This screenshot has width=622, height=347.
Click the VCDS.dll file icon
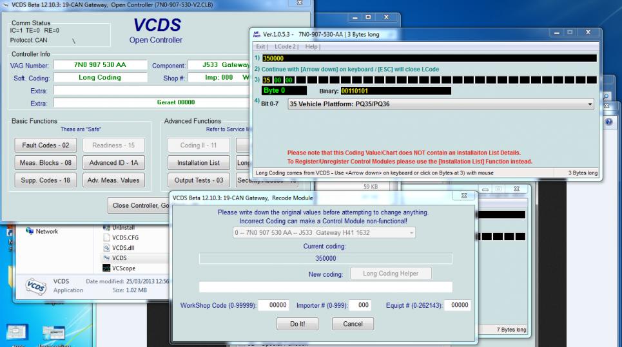point(106,248)
